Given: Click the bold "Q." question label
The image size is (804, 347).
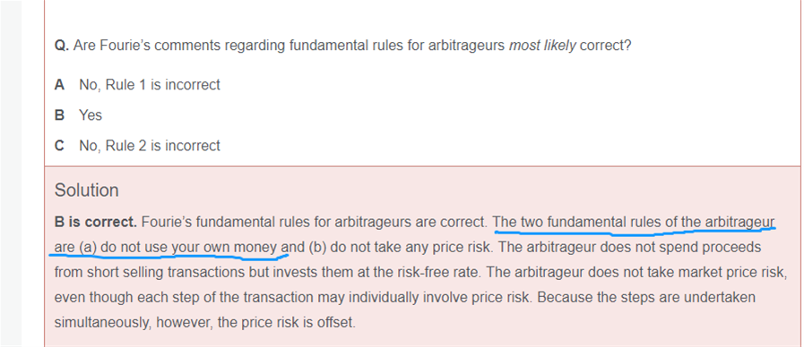Looking at the screenshot, I should 62,46.
